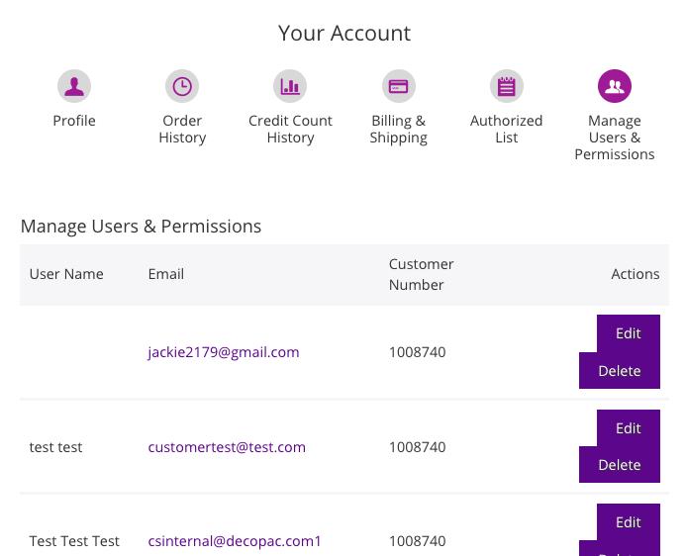Edit the jackie2179@gmail.com user
The width and height of the screenshot is (685, 556).
628,333
